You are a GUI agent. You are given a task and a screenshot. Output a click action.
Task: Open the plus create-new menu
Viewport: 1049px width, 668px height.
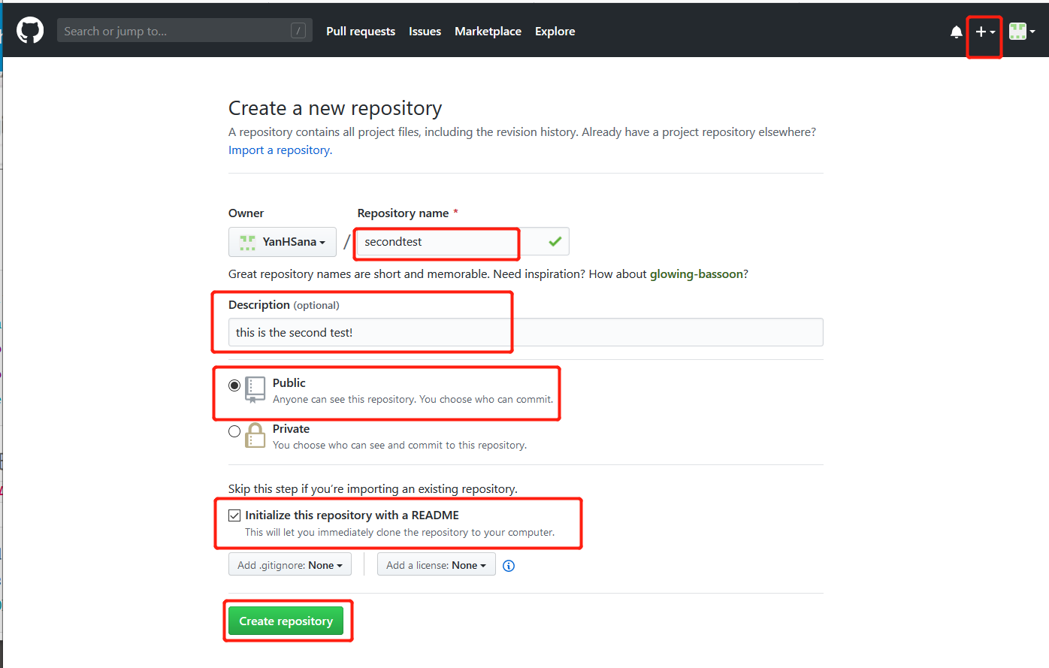[x=985, y=32]
